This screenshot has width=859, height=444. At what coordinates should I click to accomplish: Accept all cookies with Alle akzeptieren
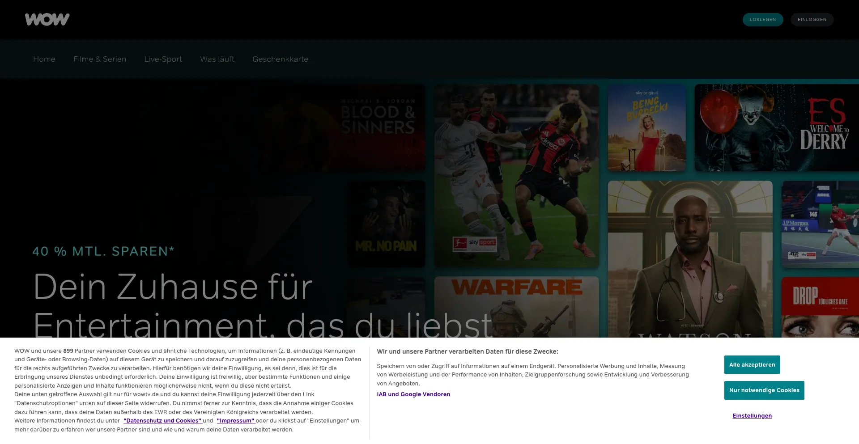point(752,365)
